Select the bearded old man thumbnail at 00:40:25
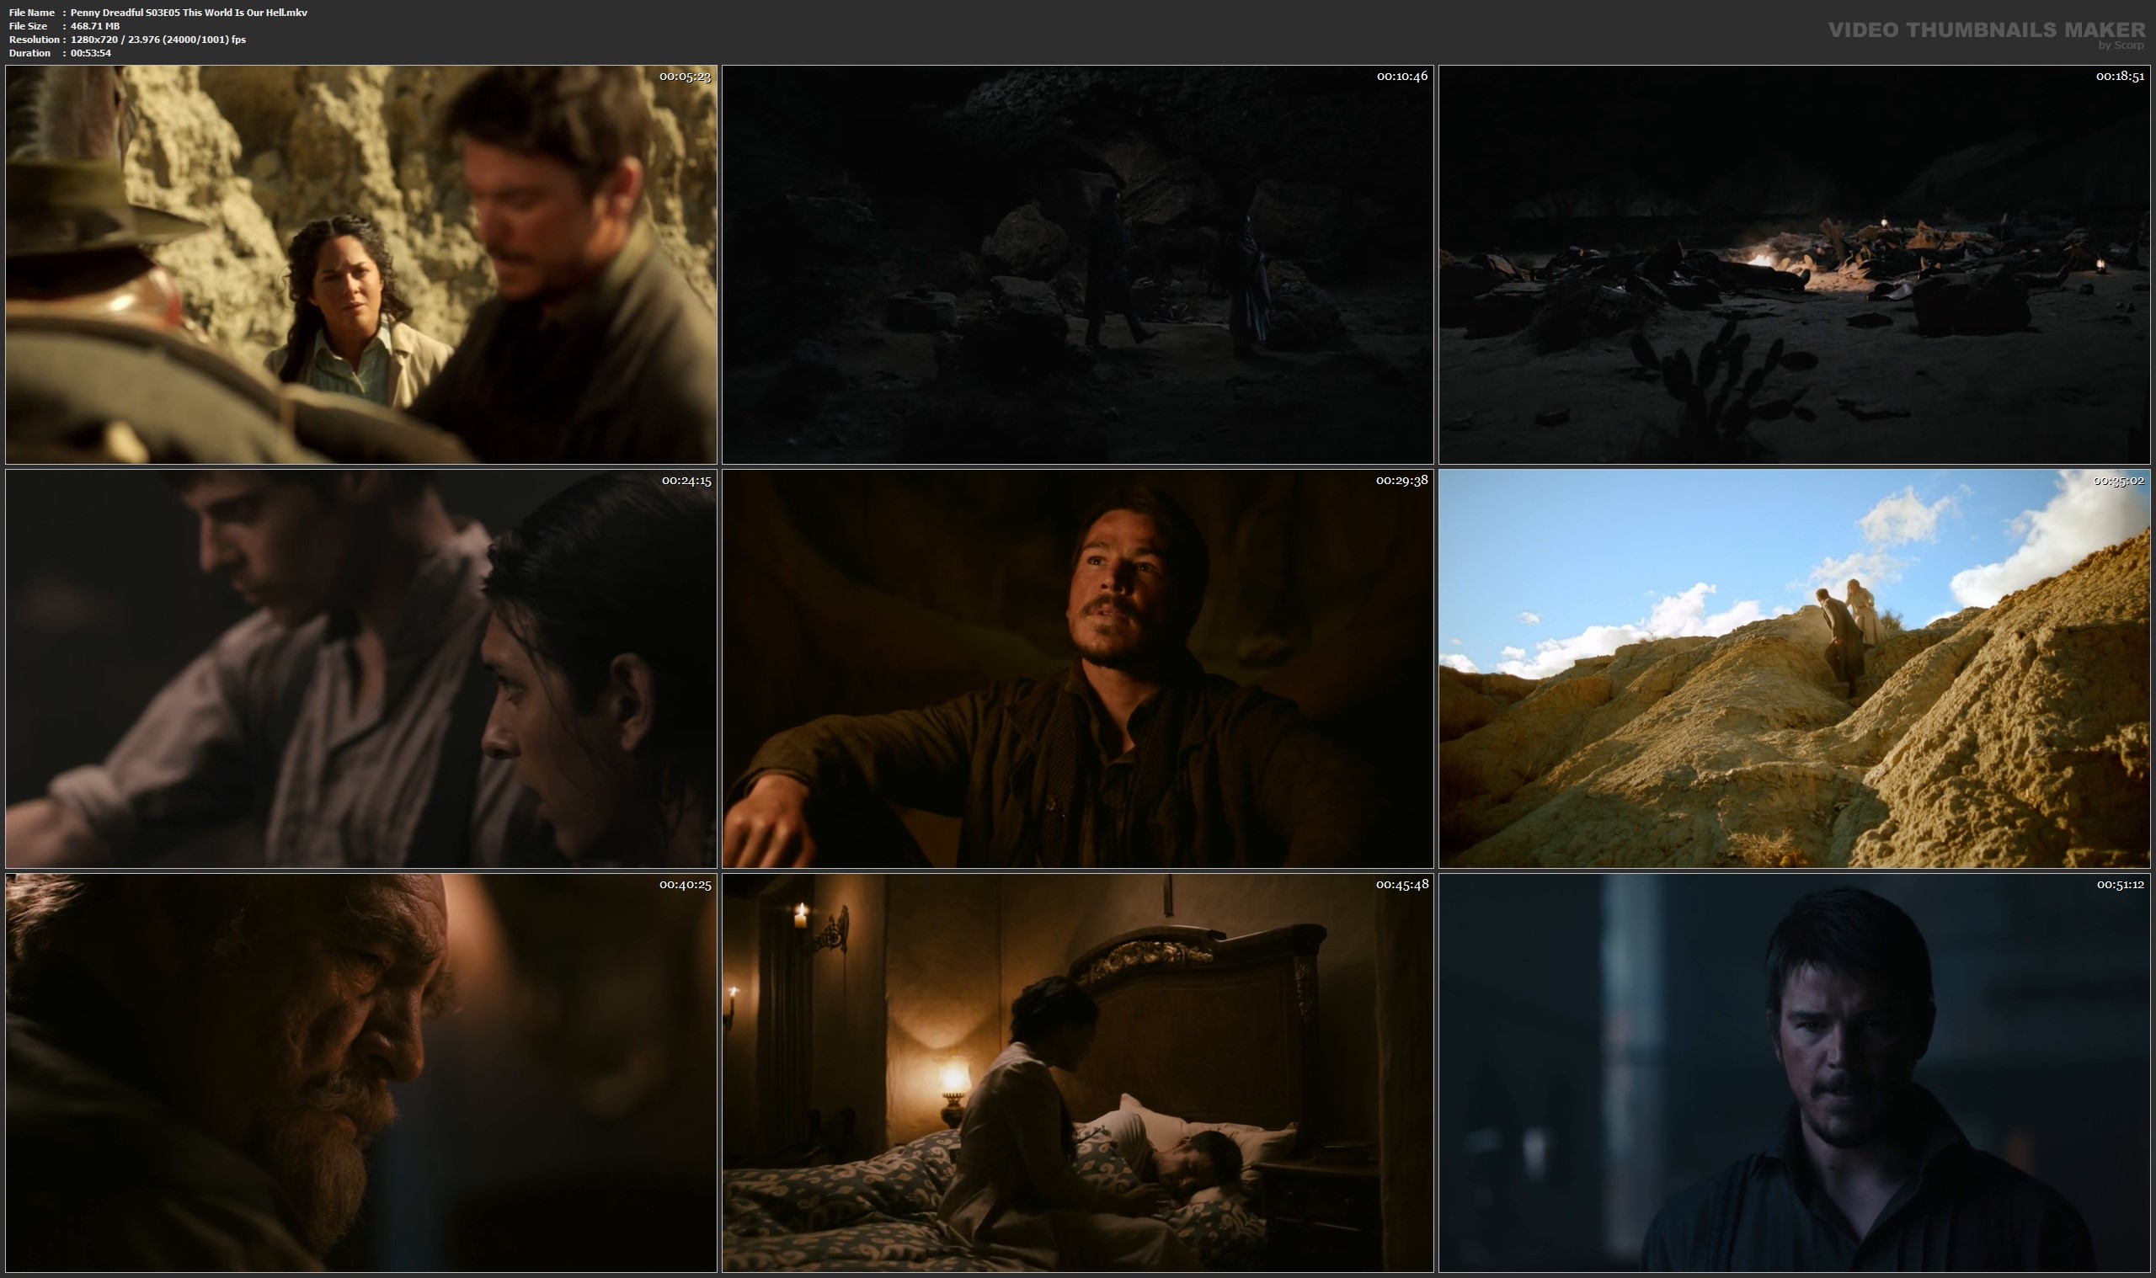This screenshot has width=2156, height=1278. 361,1073
